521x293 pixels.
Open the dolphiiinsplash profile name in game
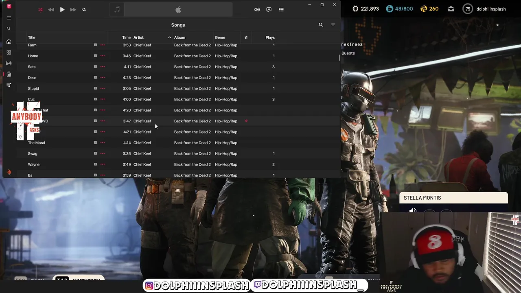coord(491,9)
